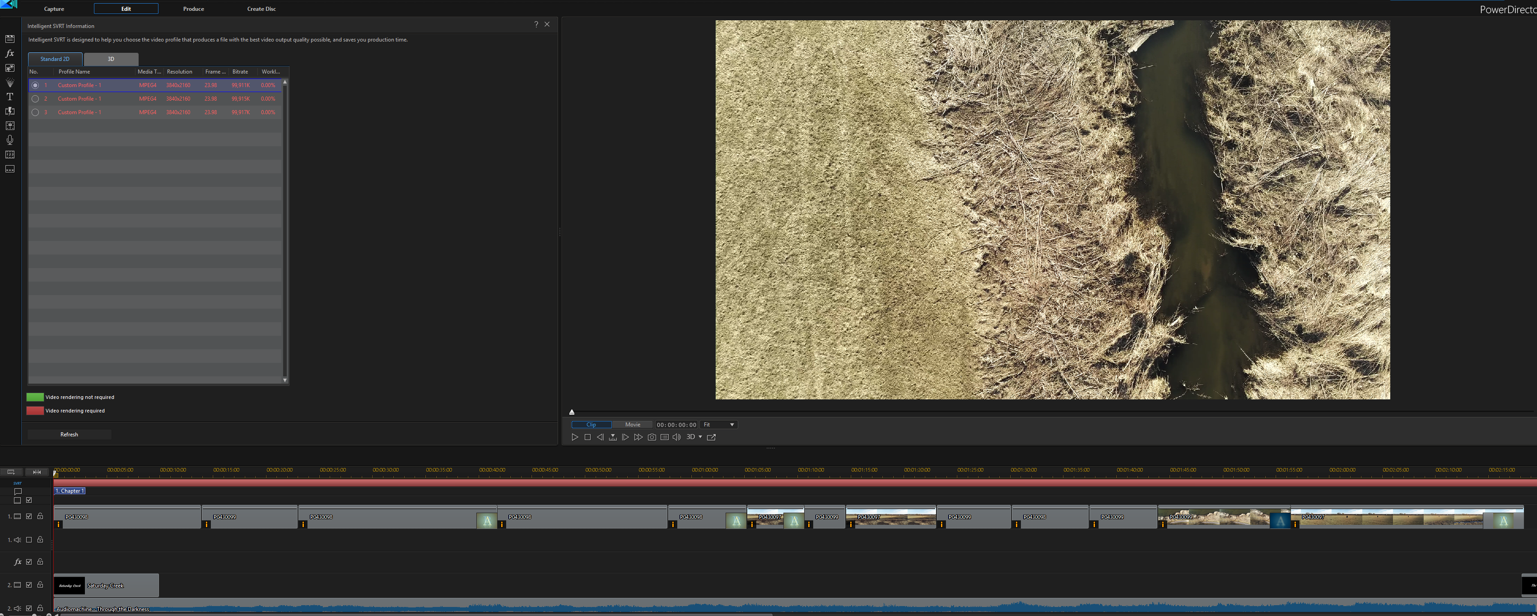
Task: Open the Fit zoom dropdown
Action: [x=718, y=425]
